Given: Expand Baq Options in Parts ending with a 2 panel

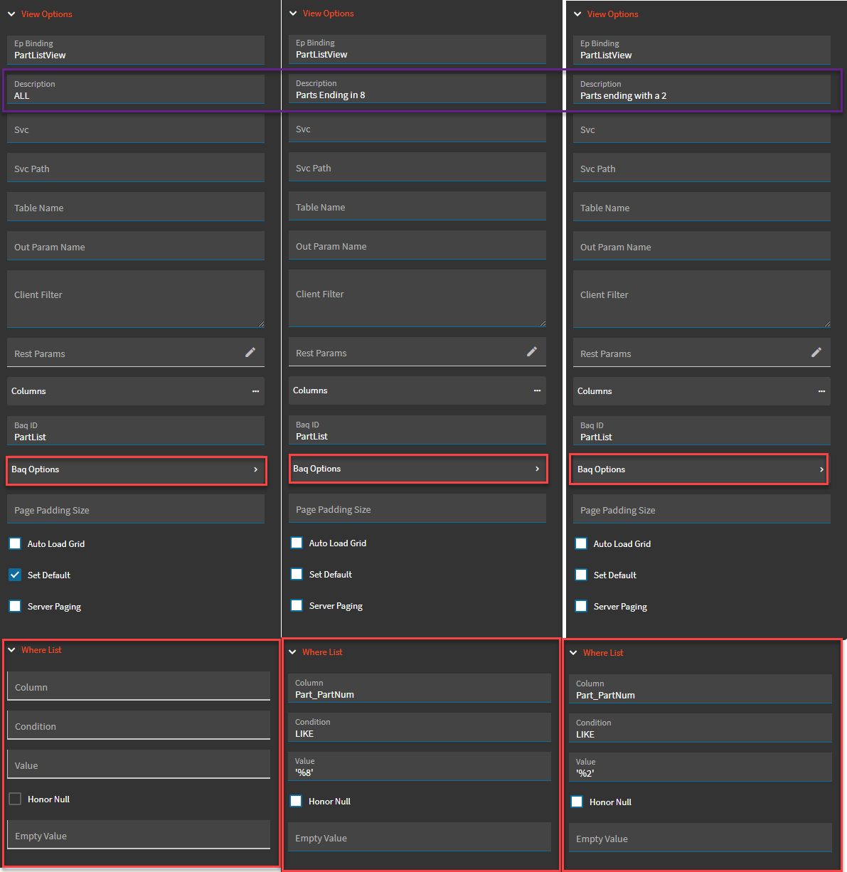Looking at the screenshot, I should point(702,469).
